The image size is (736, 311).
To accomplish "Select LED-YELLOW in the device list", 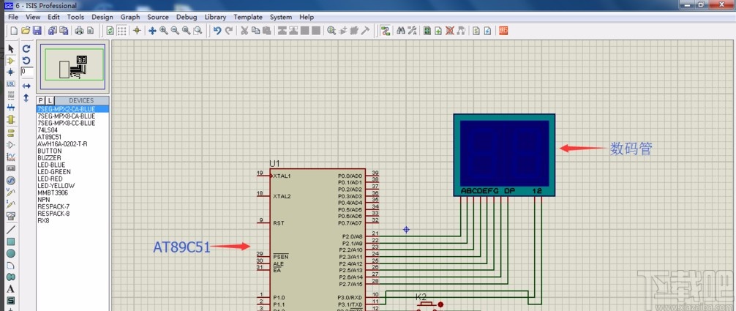I will click(72, 186).
